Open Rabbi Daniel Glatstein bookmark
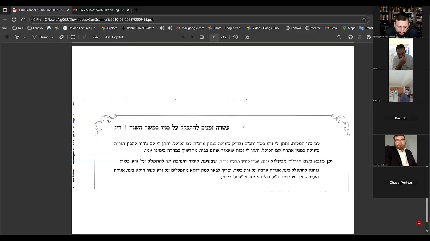 tap(139, 28)
